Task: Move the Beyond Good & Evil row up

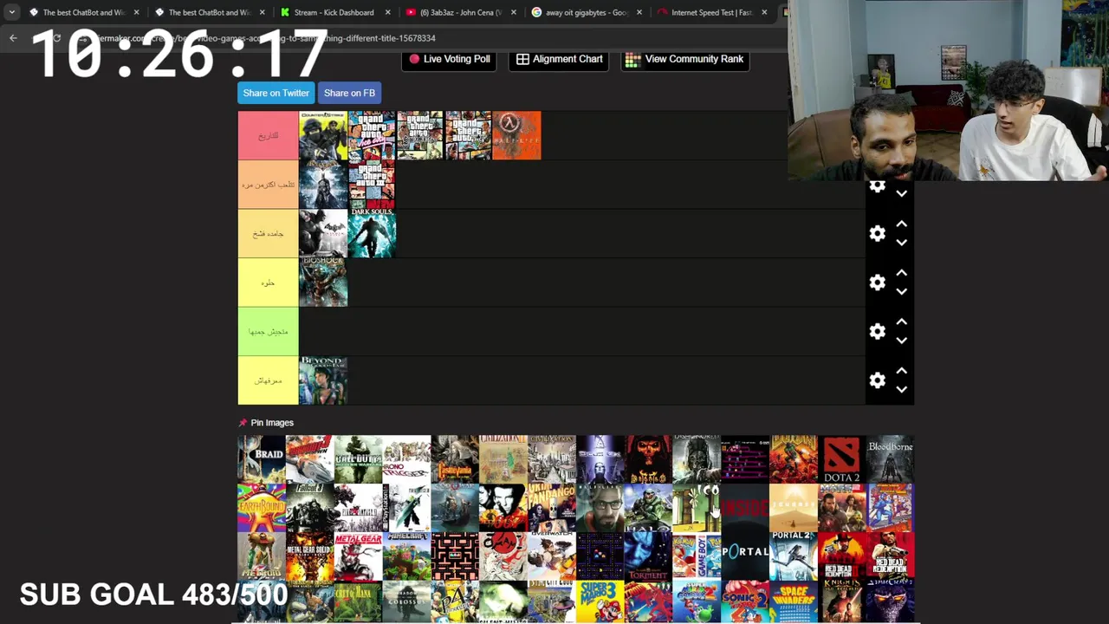Action: point(902,371)
